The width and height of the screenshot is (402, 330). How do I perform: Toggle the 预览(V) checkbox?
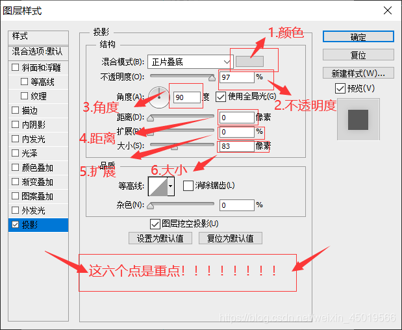340,88
